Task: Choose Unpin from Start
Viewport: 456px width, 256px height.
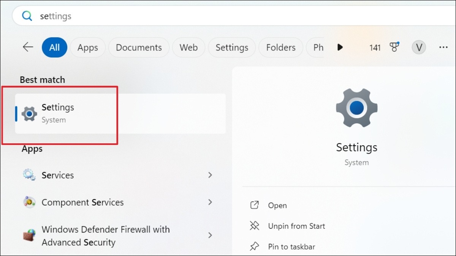Action: coord(296,226)
